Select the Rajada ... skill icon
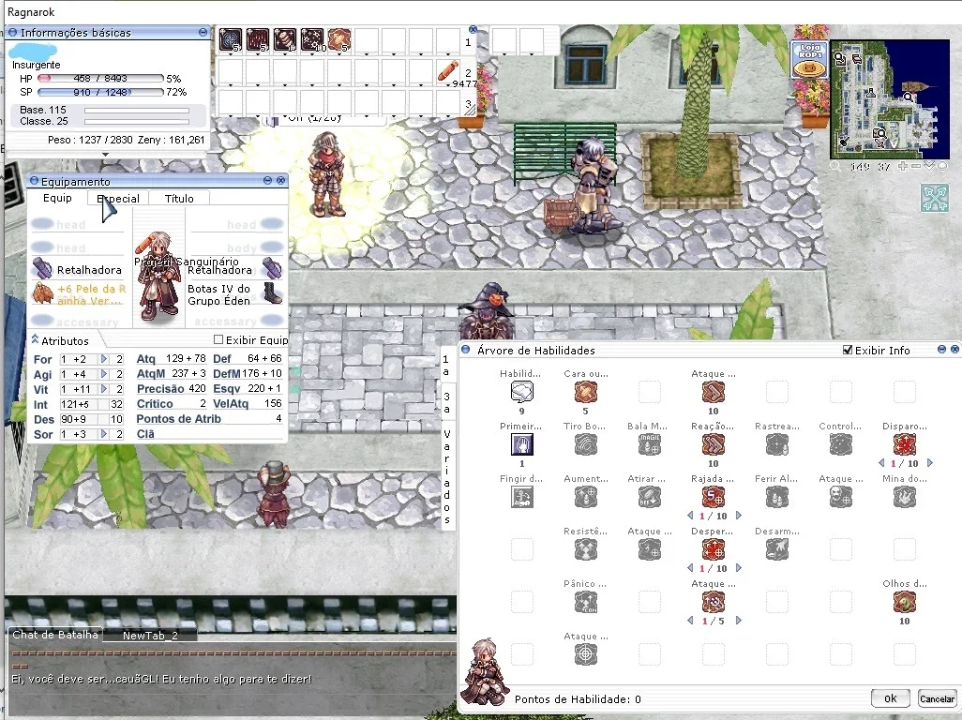The image size is (962, 720). tap(714, 497)
